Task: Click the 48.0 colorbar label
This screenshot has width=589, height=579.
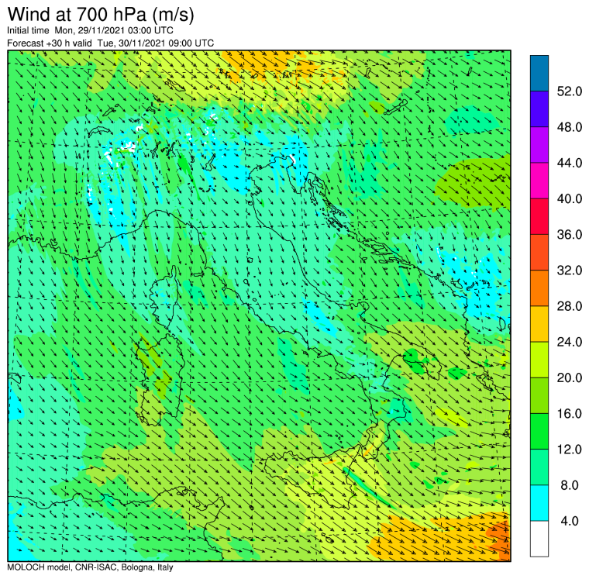Action: (570, 127)
